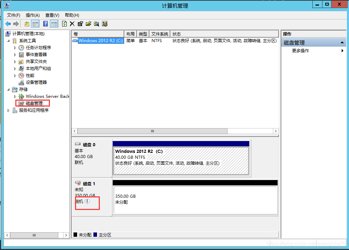Select 性能 tree item
This screenshot has width=349, height=250.
pos(30,76)
